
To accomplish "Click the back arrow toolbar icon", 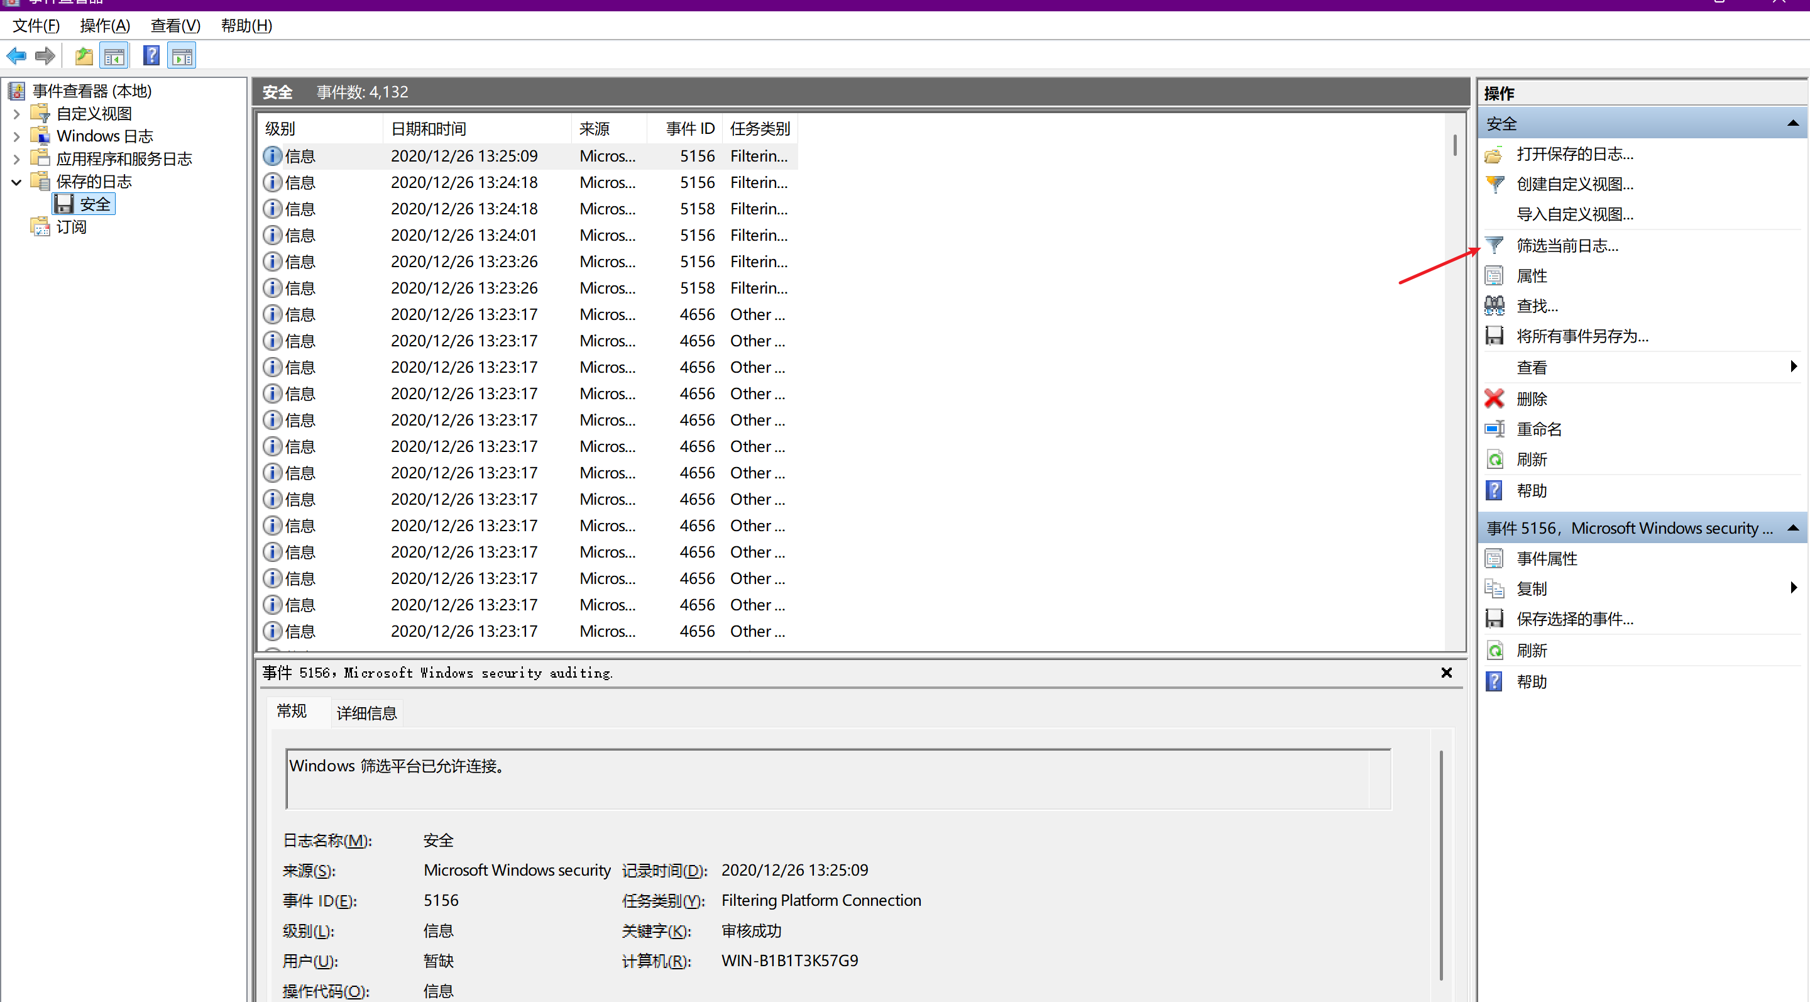I will tap(17, 55).
